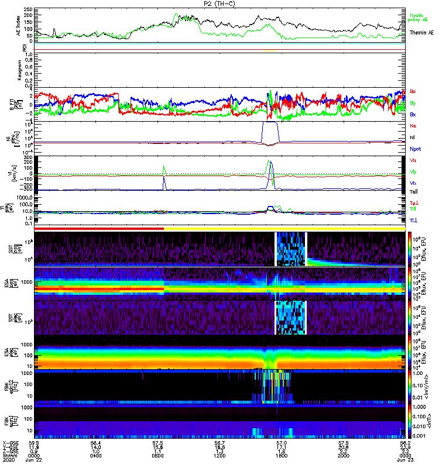Select the Kyoto proxy AE legend label
The image size is (439, 468).
point(418,18)
